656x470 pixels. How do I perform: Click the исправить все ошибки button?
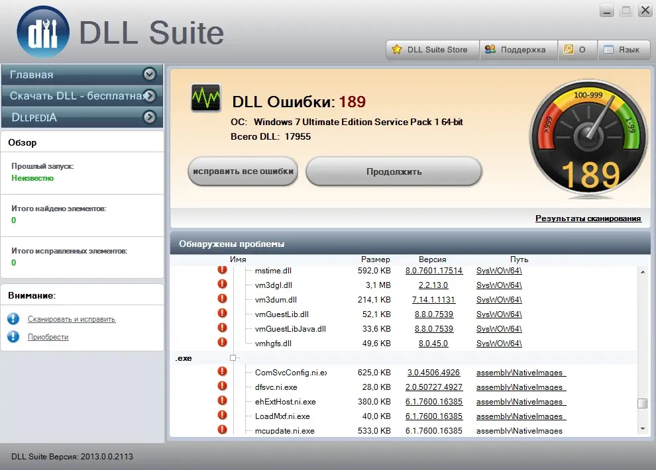[243, 171]
